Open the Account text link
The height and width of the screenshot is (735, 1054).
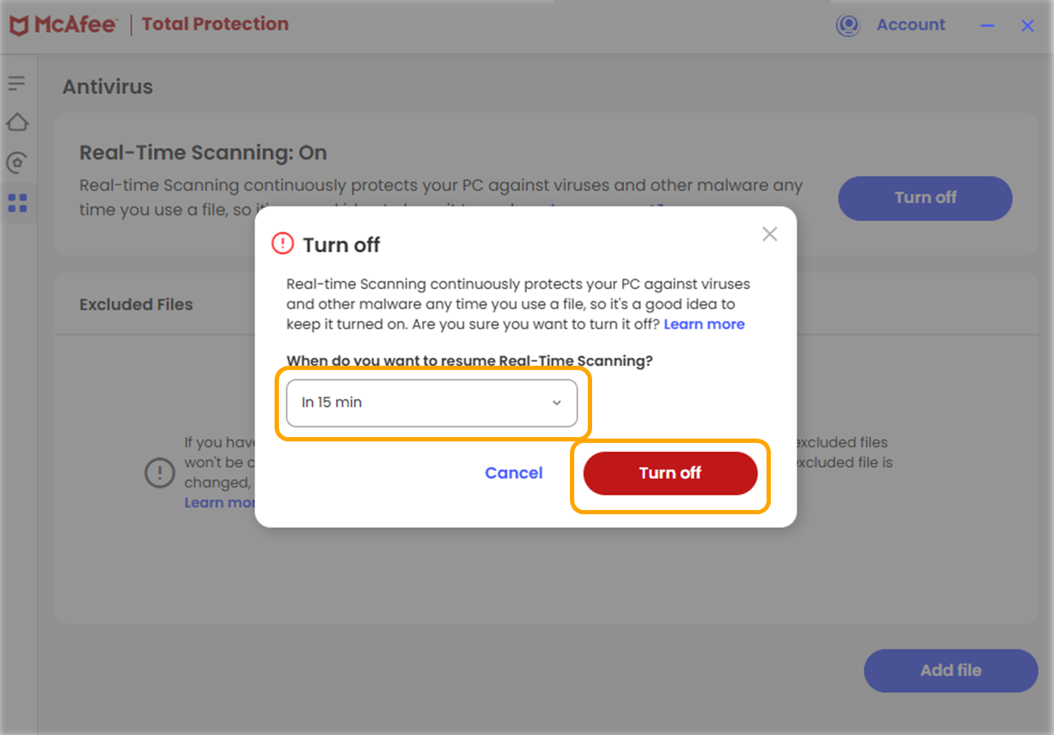(910, 25)
